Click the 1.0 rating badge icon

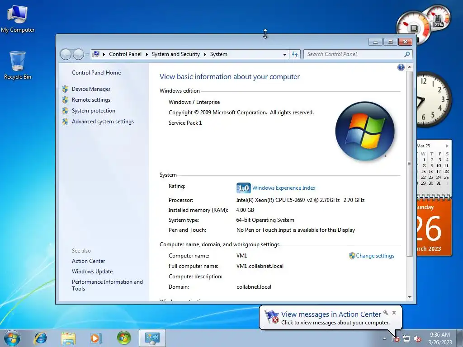(x=243, y=188)
